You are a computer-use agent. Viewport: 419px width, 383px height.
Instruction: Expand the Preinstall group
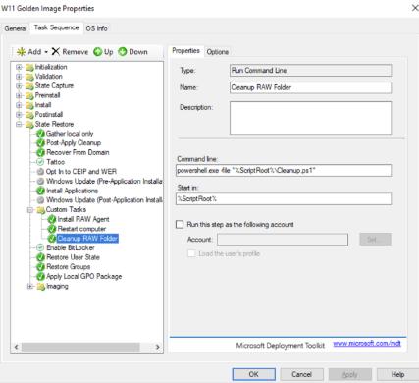[19, 95]
